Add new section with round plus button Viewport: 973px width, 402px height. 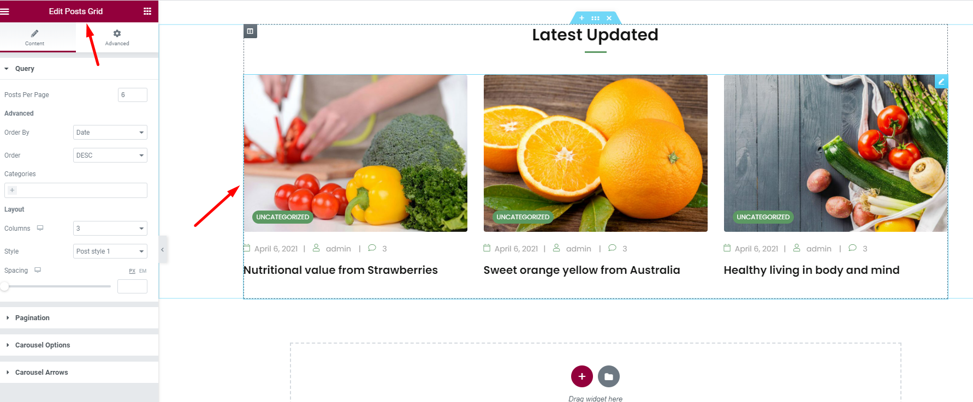point(582,376)
